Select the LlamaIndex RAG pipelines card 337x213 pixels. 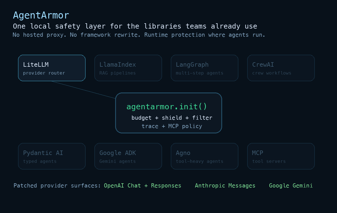pos(128,68)
